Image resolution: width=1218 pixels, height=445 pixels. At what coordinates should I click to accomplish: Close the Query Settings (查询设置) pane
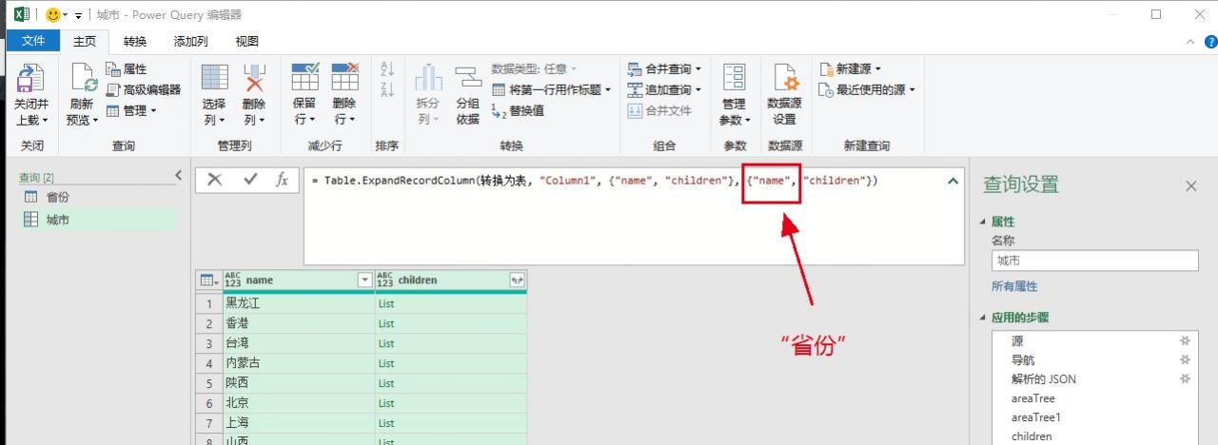tap(1191, 186)
